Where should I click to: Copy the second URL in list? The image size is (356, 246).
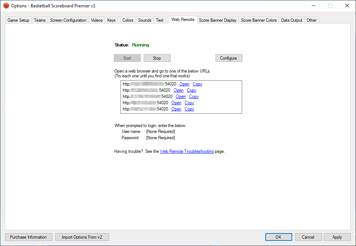tap(192, 90)
